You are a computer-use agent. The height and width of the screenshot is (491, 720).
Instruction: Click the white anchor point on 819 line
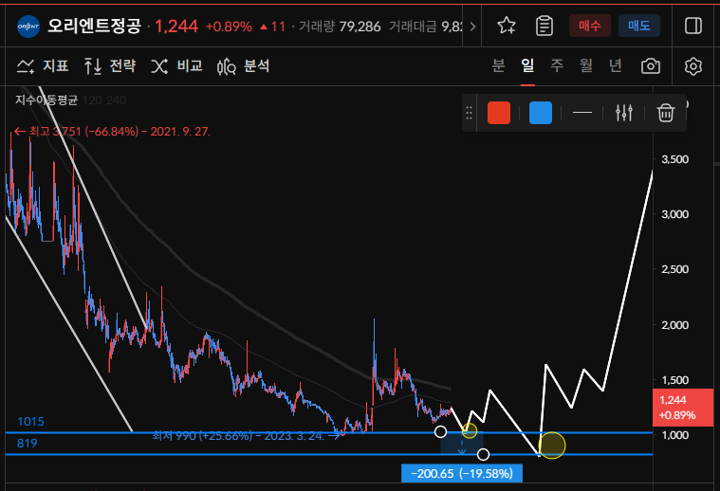tap(483, 454)
